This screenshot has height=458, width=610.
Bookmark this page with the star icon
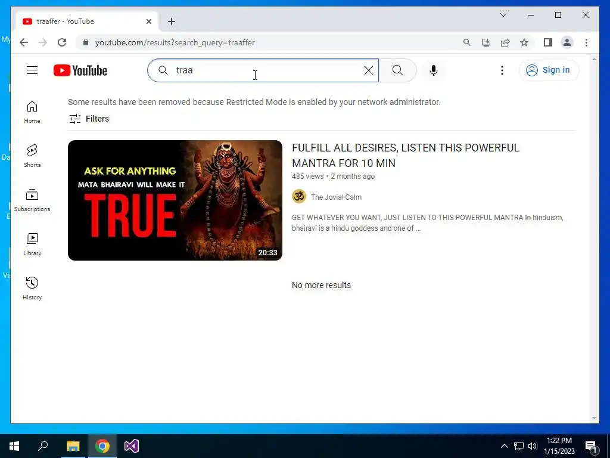(x=524, y=42)
